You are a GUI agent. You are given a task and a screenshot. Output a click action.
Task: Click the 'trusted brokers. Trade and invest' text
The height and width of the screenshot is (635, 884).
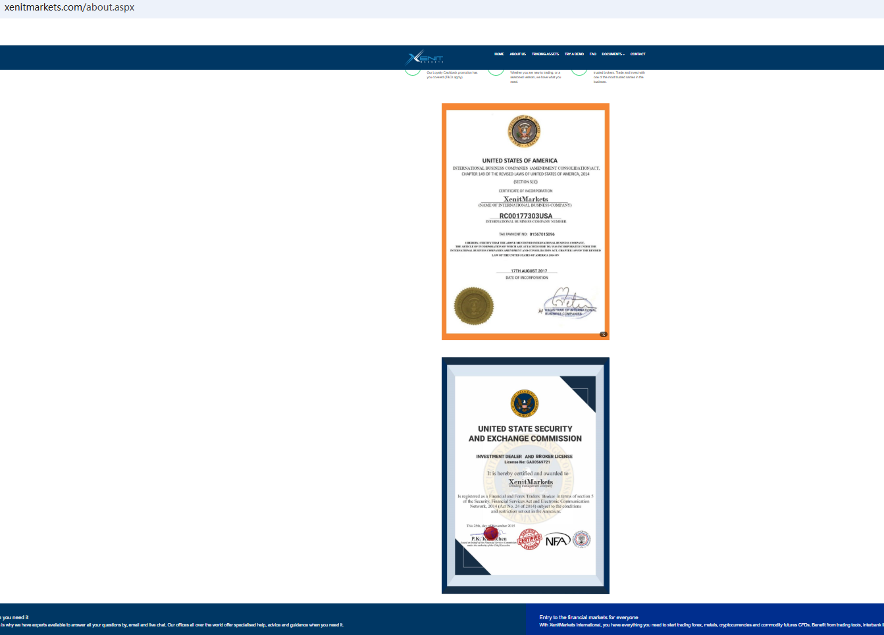[x=619, y=77]
